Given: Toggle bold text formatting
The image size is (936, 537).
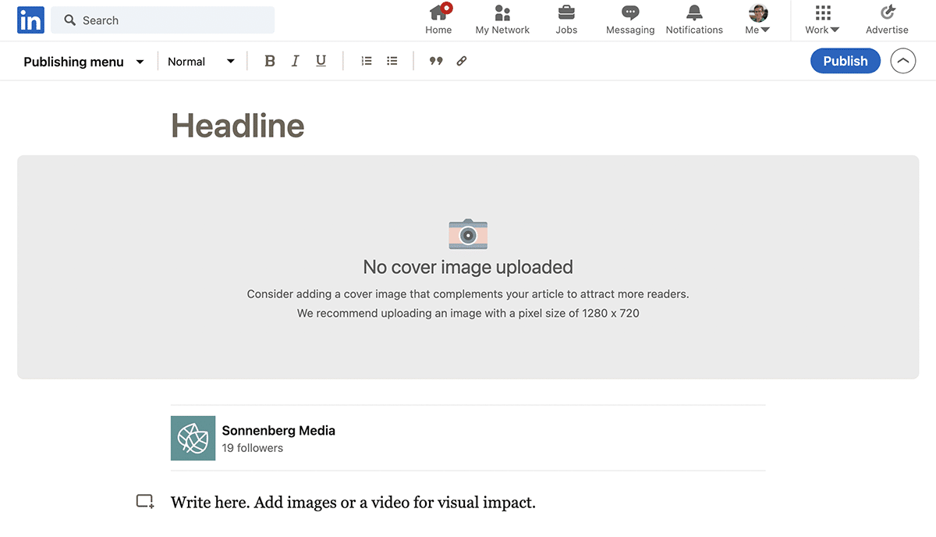Looking at the screenshot, I should tap(270, 61).
